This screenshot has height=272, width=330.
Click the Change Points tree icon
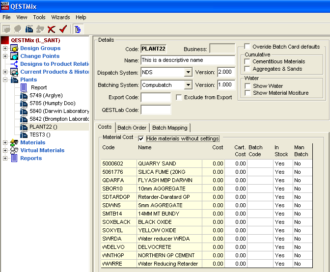(14, 56)
